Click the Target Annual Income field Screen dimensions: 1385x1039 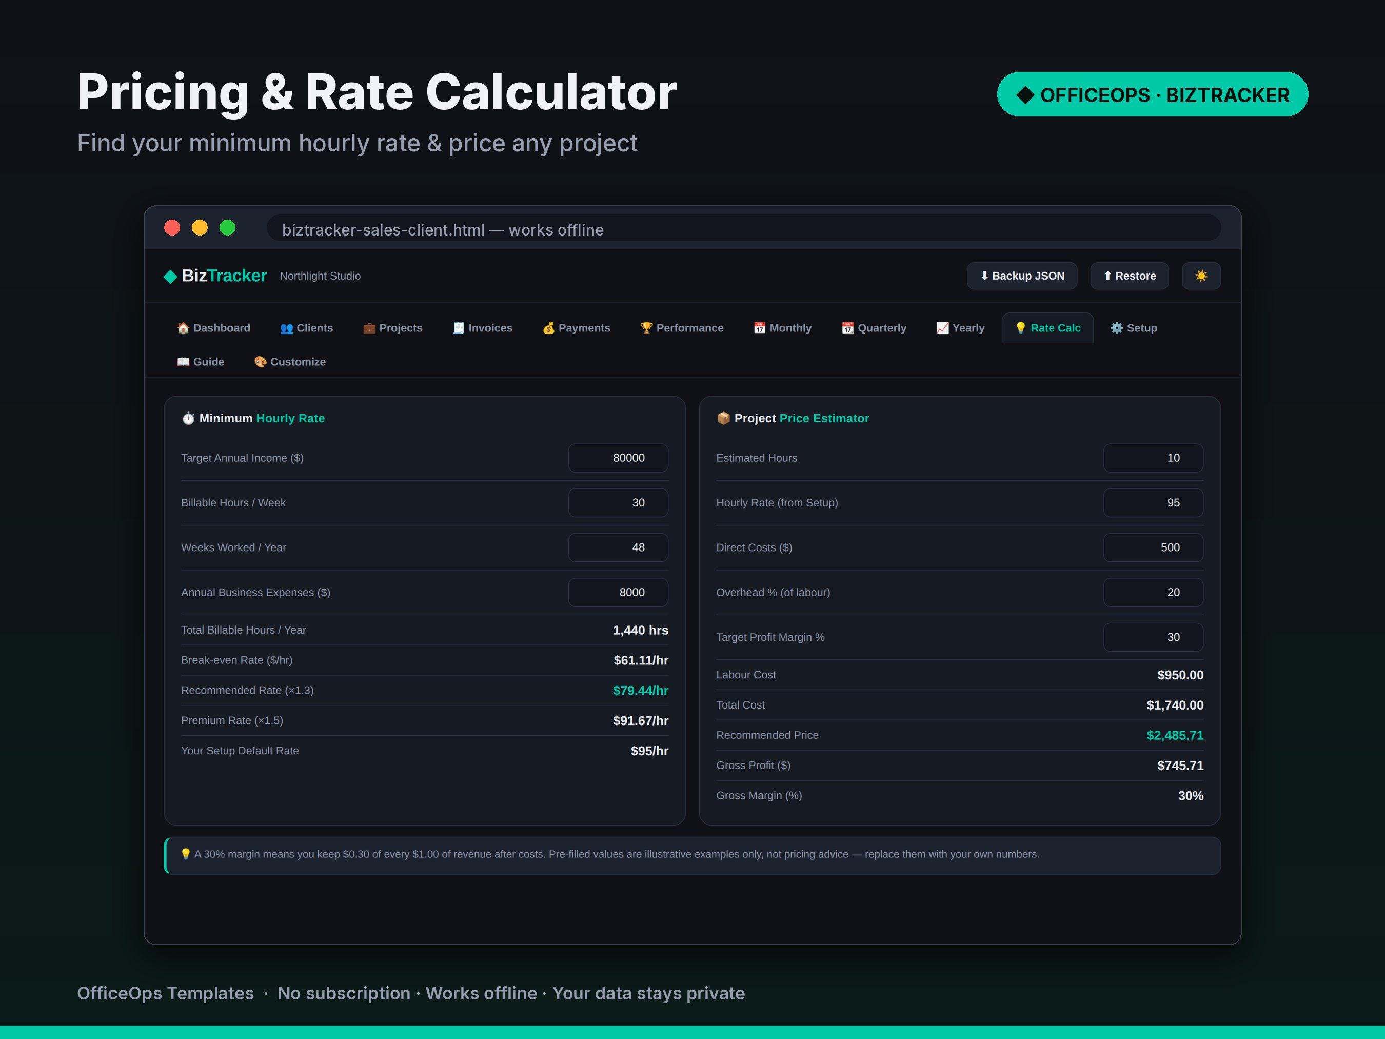(618, 458)
